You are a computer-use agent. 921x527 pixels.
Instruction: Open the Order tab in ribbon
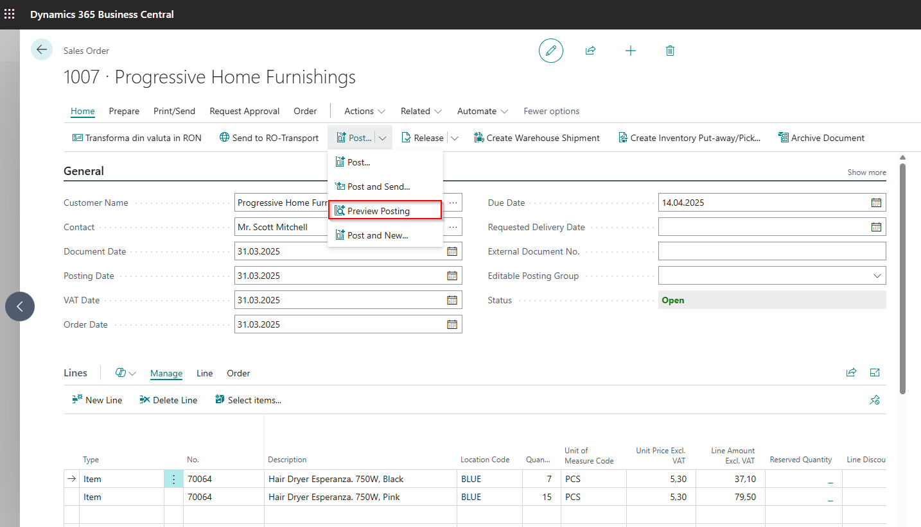(x=305, y=111)
